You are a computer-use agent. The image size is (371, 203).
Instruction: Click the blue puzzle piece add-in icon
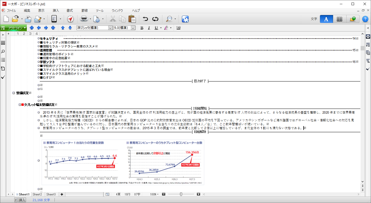(x=185, y=19)
